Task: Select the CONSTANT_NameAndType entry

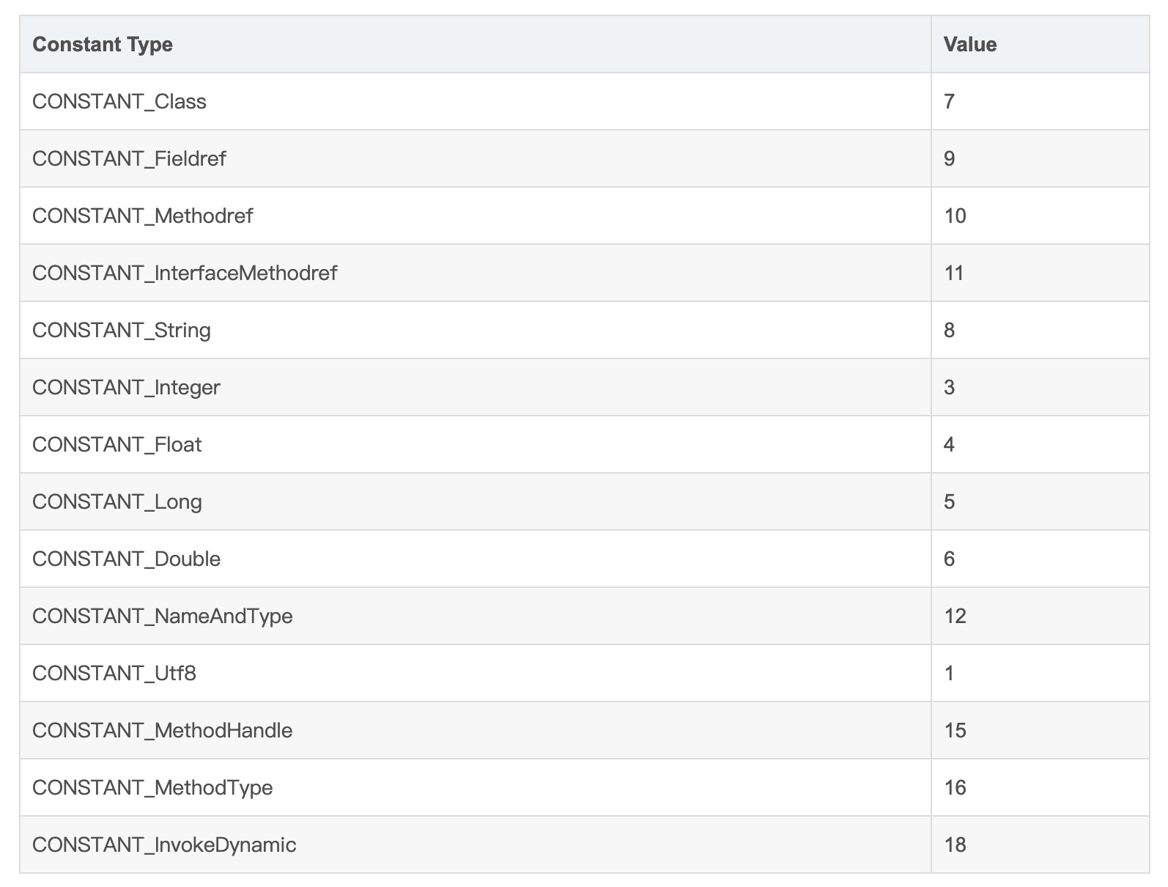Action: pos(163,616)
